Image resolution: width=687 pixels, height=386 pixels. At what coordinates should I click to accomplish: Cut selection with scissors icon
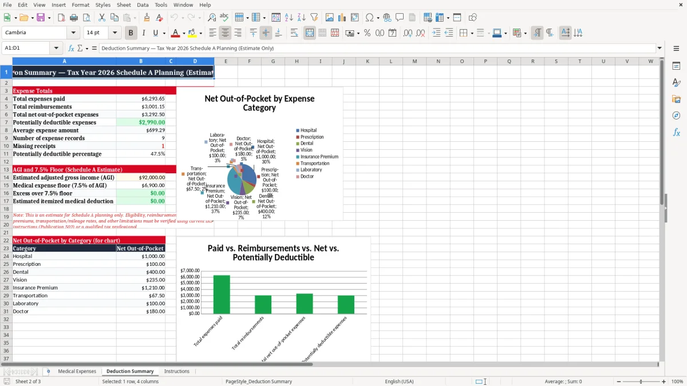point(102,18)
